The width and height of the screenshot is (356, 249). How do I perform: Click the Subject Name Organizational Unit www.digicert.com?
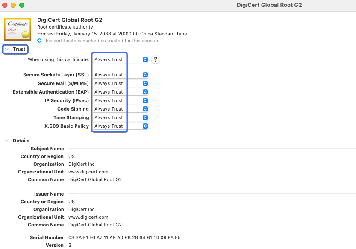(x=85, y=172)
